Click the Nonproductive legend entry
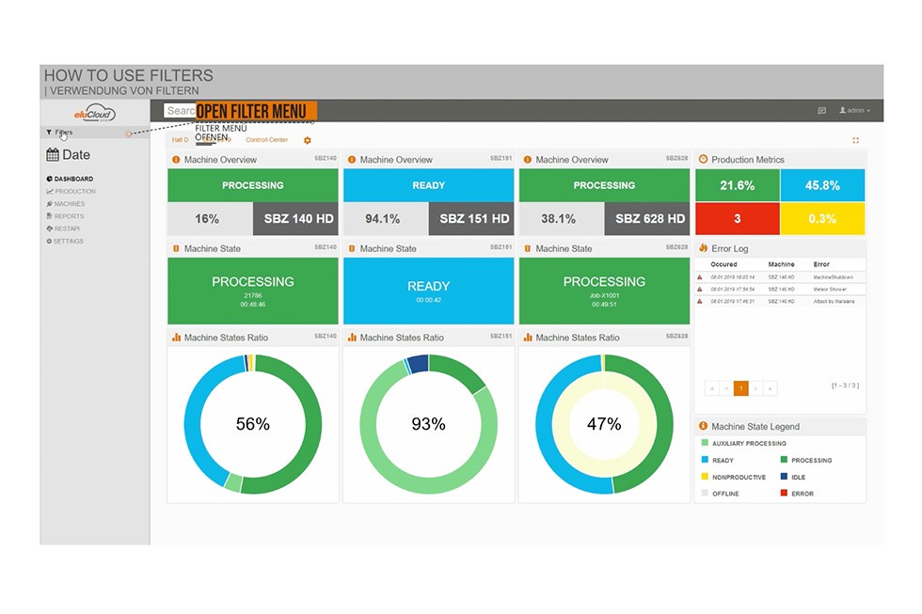 [733, 477]
